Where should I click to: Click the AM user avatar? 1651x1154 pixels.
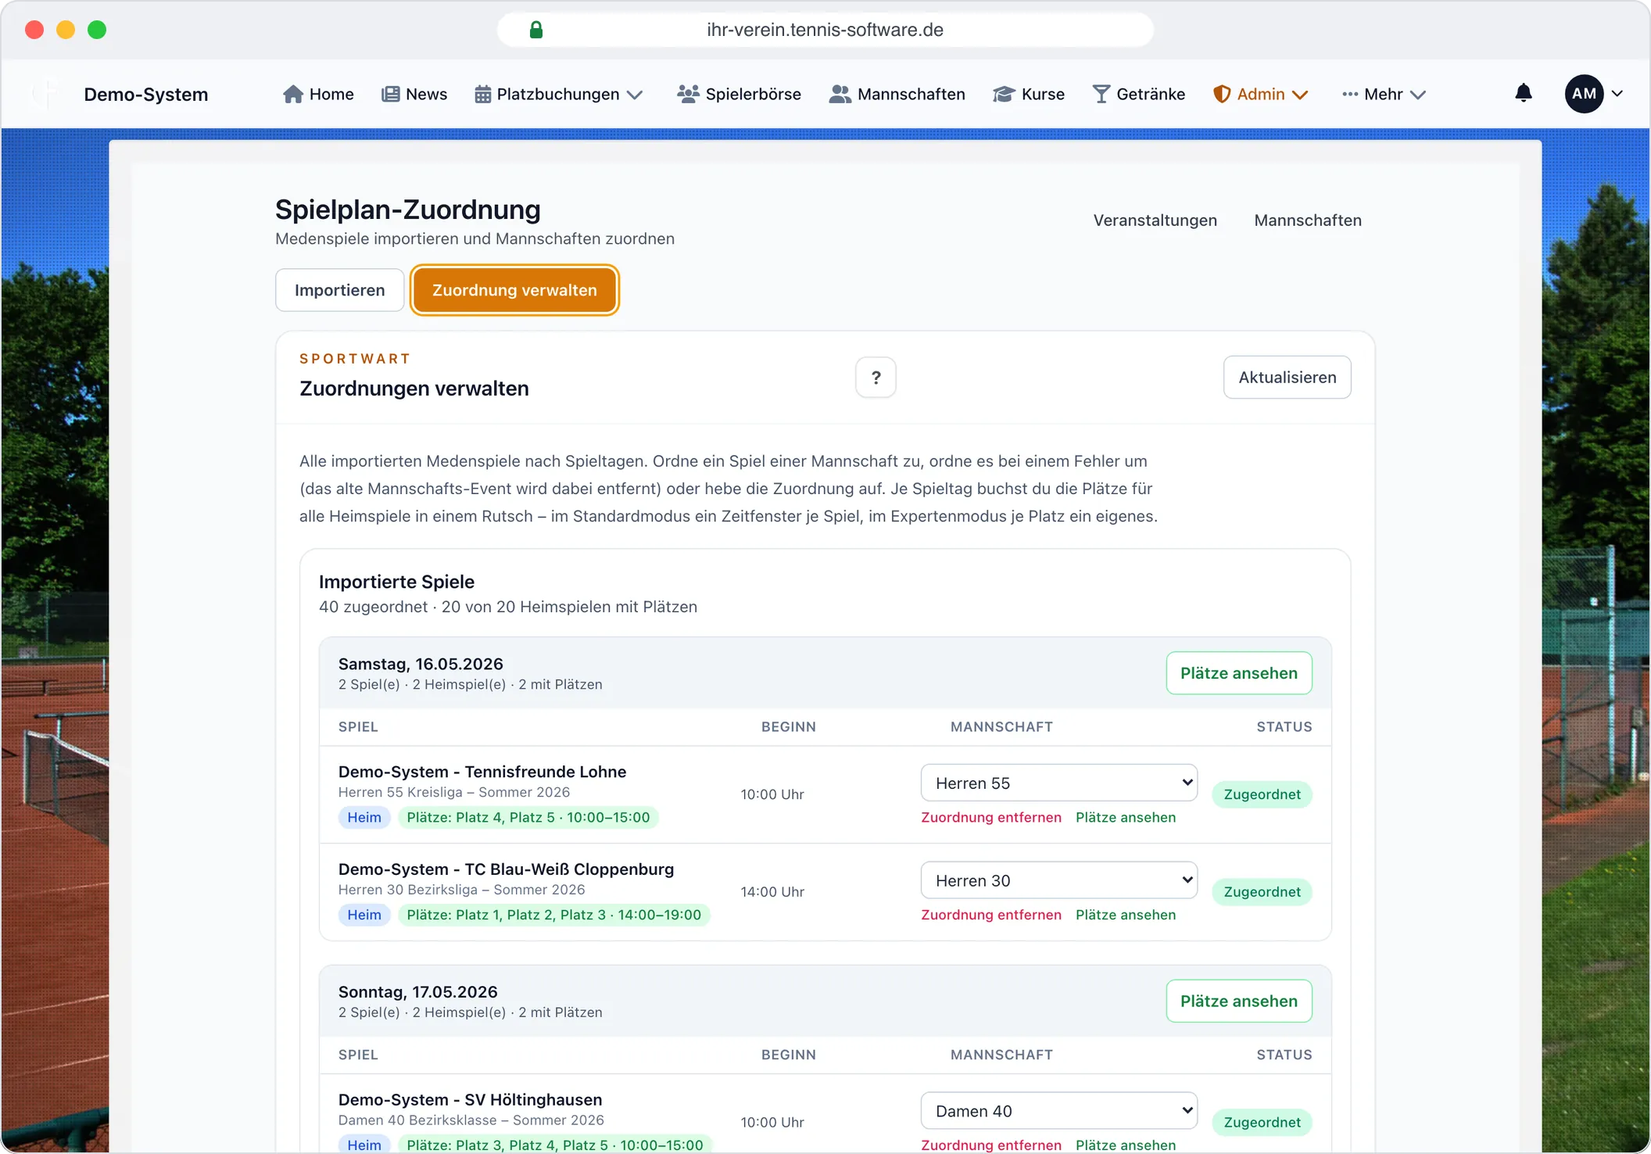point(1584,94)
